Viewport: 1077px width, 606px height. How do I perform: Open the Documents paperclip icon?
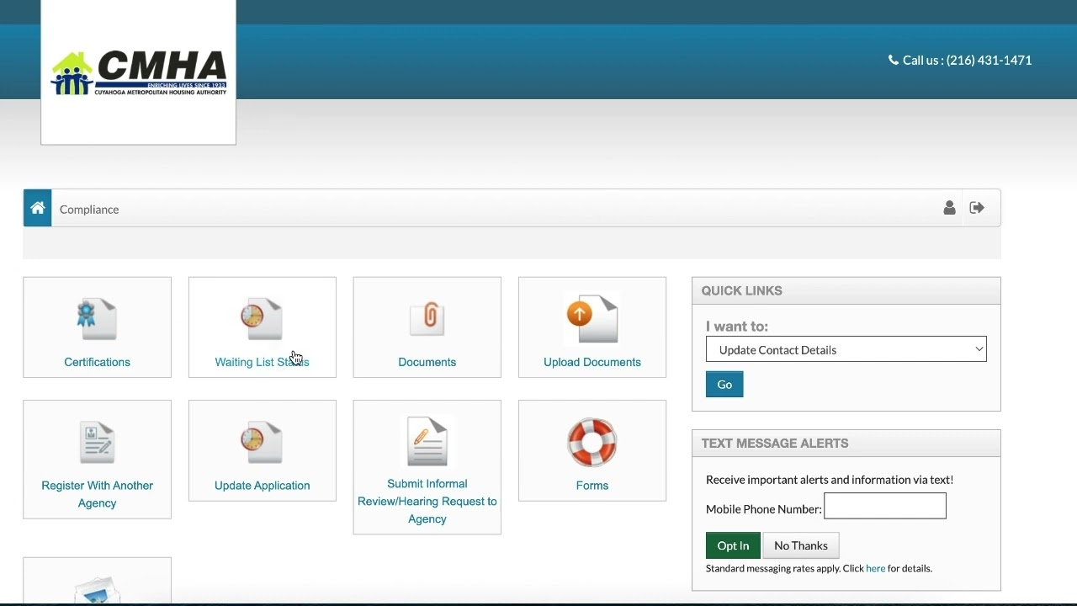(427, 319)
